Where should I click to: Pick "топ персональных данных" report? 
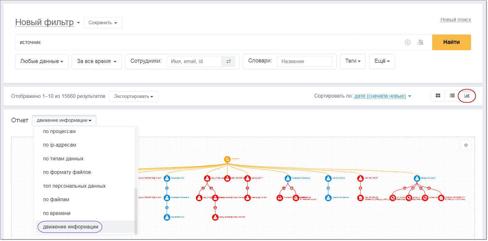(x=74, y=186)
